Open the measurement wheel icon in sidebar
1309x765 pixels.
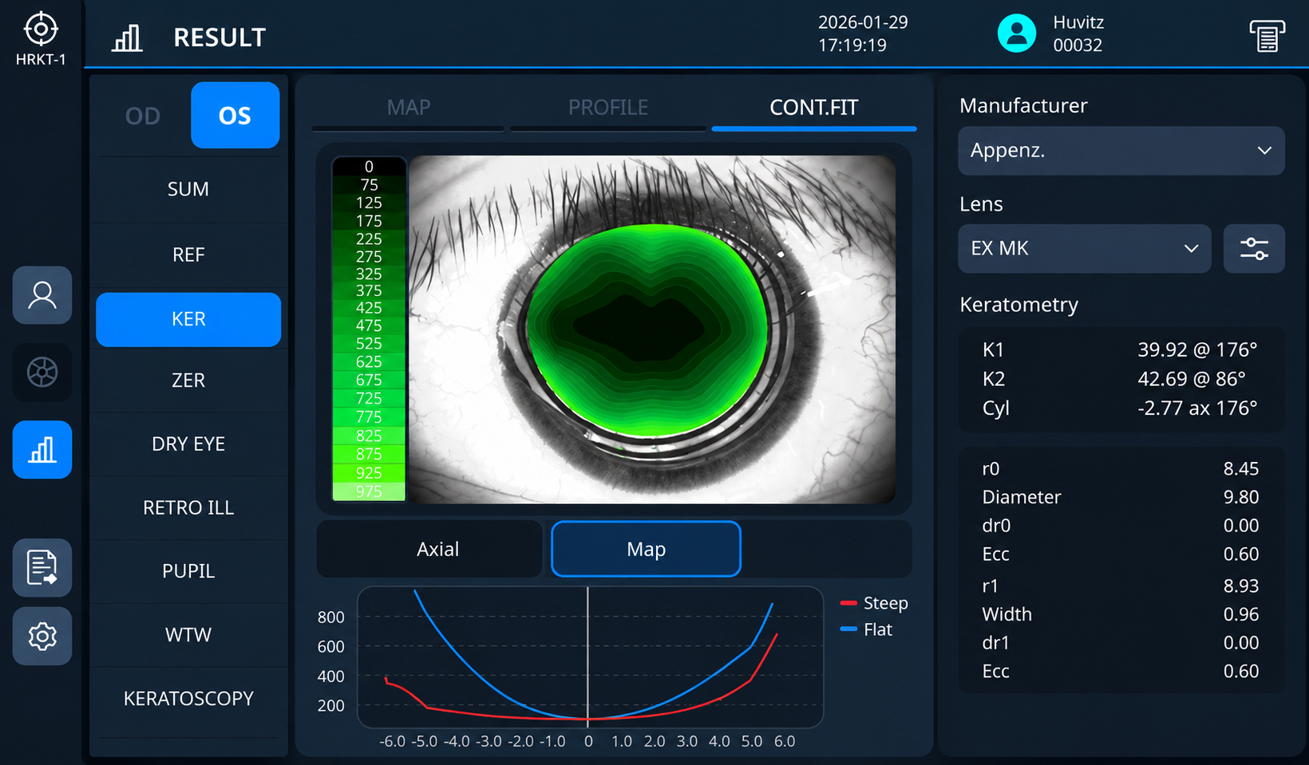click(42, 372)
